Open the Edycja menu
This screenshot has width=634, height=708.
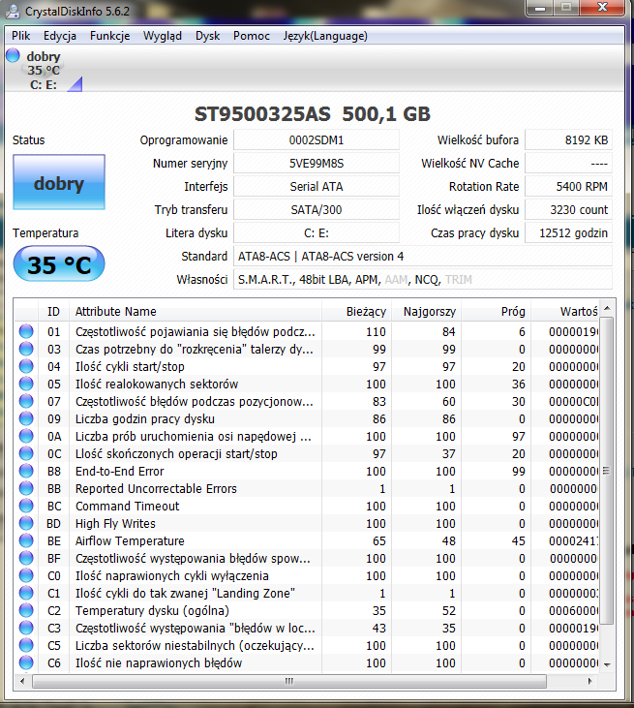tap(60, 36)
